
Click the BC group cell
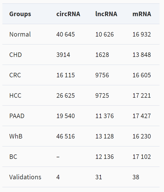coord(13,157)
